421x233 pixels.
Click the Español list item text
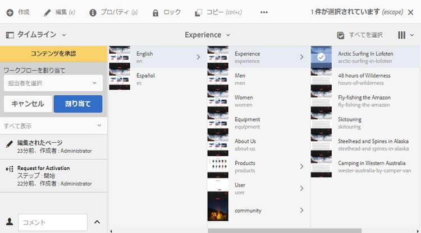pyautogui.click(x=145, y=76)
